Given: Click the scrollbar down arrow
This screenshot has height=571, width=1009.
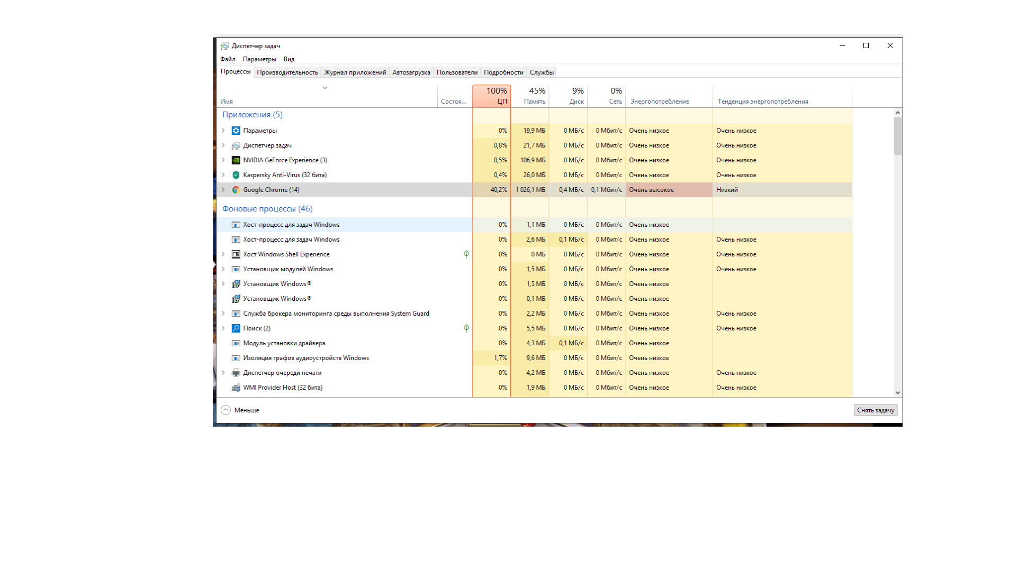Looking at the screenshot, I should pos(898,393).
